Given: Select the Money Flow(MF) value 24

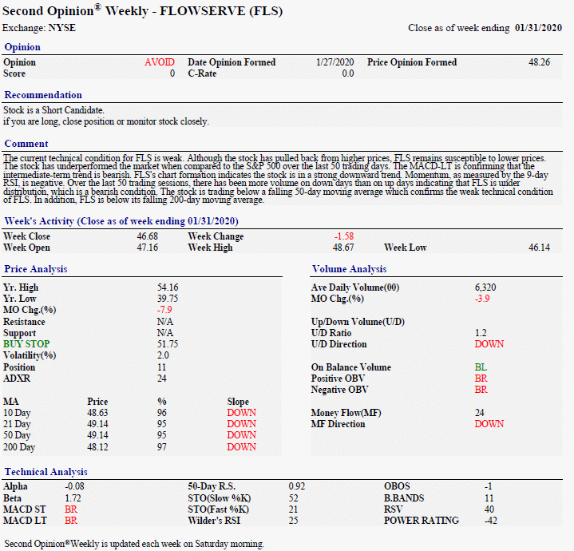Looking at the screenshot, I should (480, 413).
